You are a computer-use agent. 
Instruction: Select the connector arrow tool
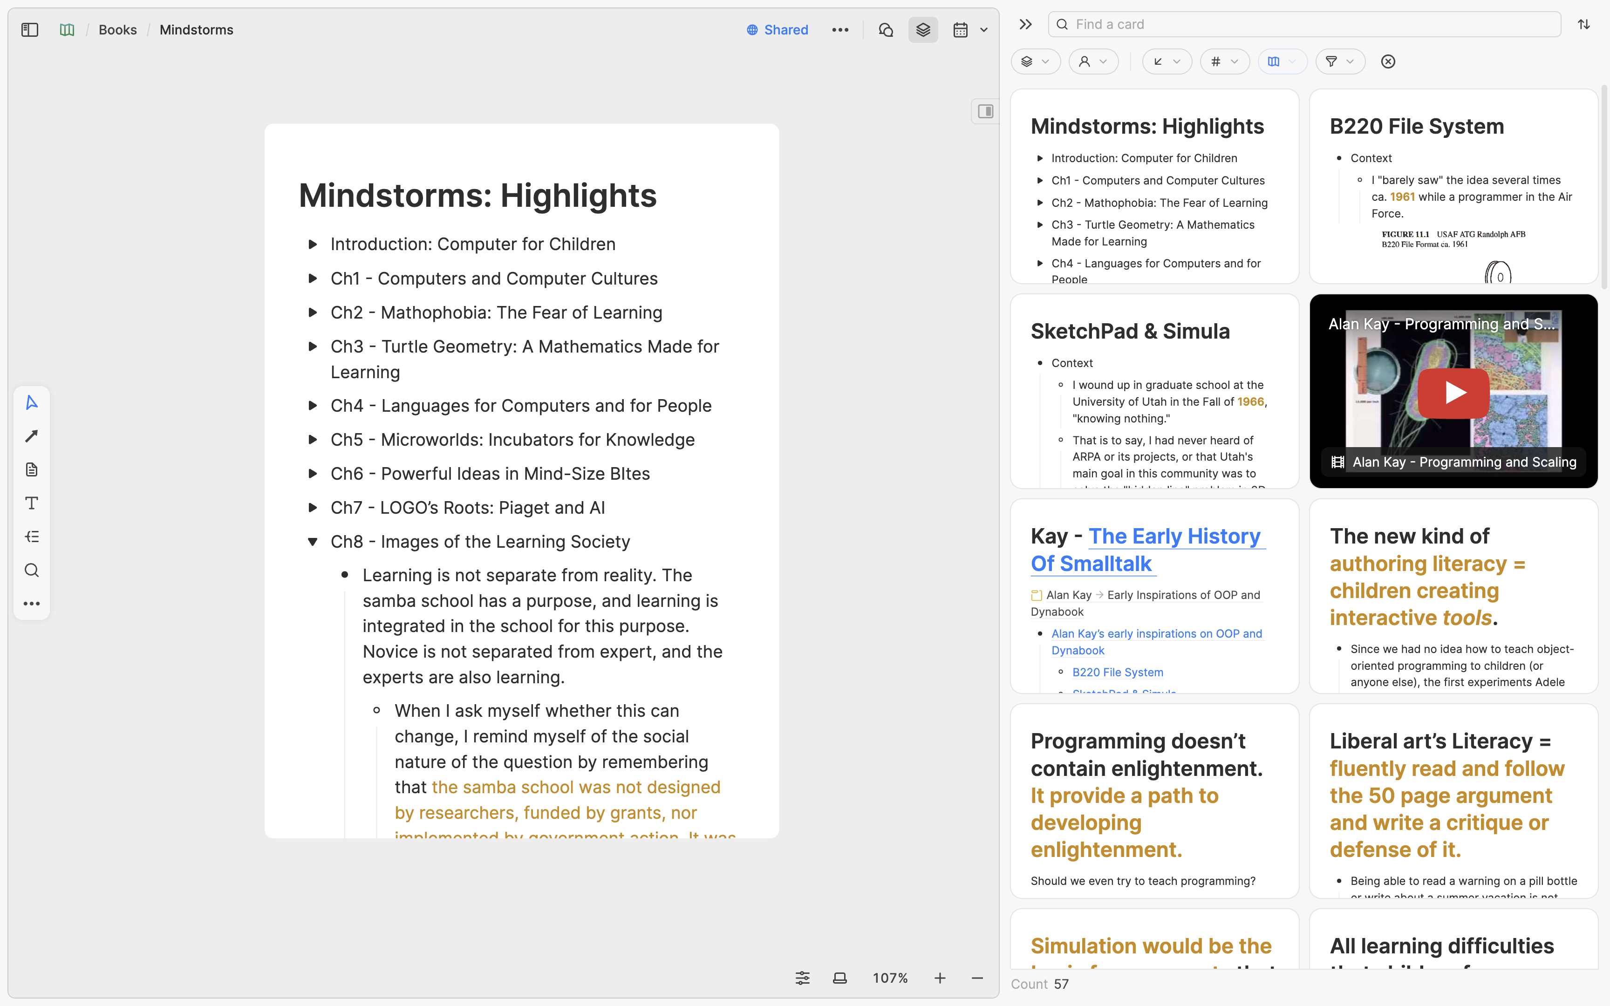(31, 436)
